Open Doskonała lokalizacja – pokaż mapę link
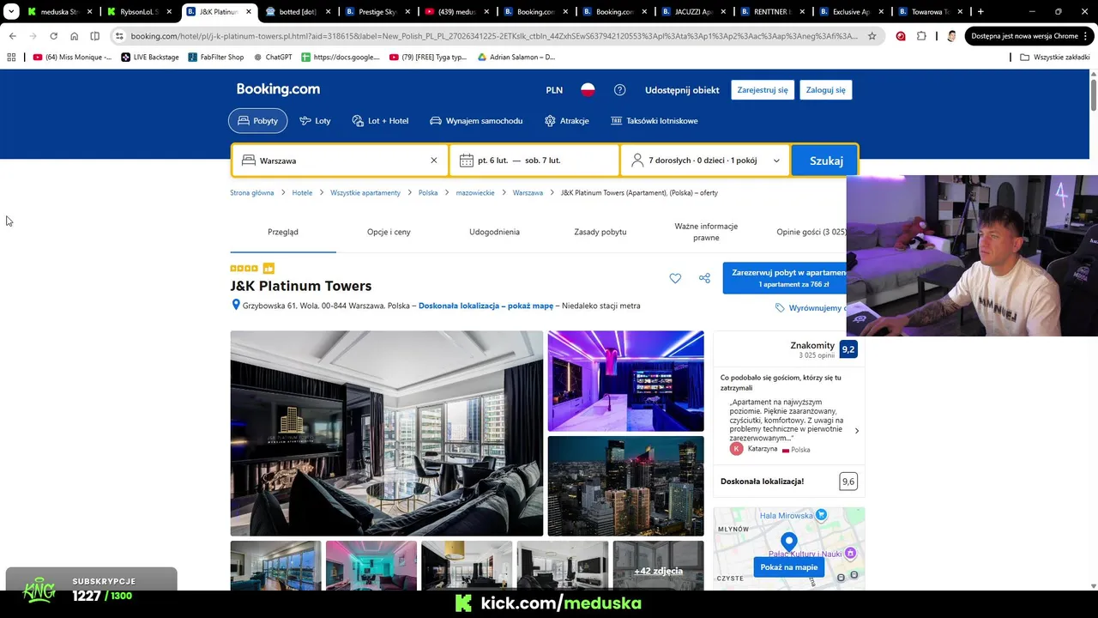The width and height of the screenshot is (1098, 618). pos(486,306)
